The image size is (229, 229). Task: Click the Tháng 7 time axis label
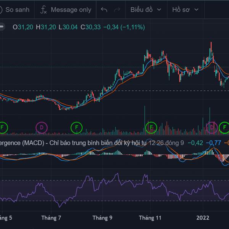pyautogui.click(x=52, y=218)
